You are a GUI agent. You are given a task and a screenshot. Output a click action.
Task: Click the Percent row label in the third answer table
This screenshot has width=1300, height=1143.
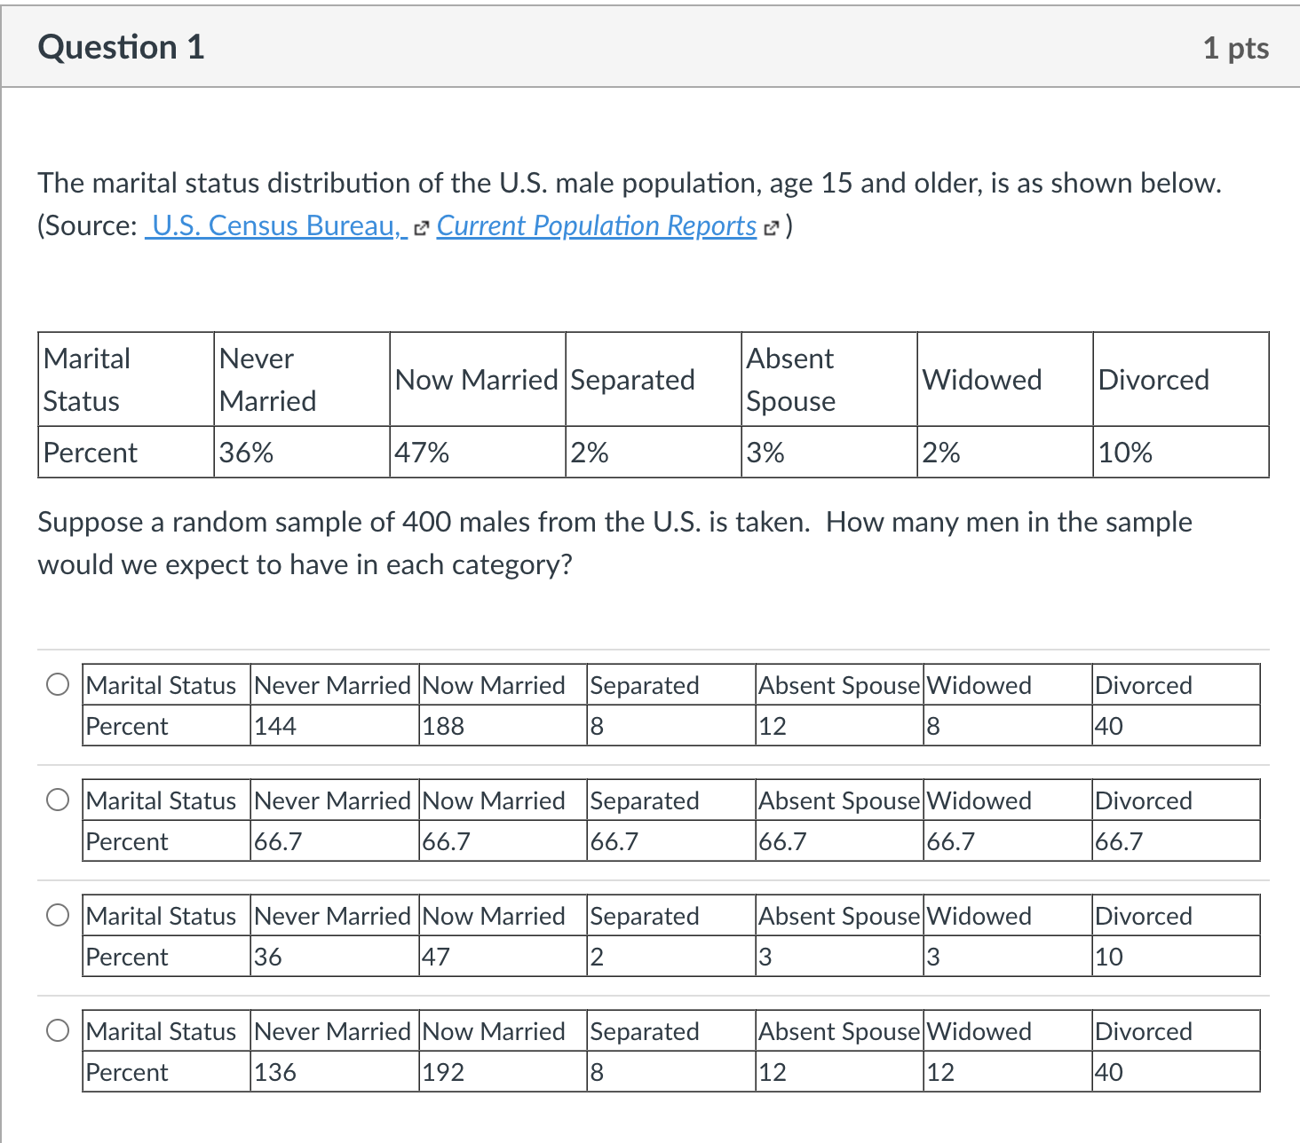(x=126, y=957)
